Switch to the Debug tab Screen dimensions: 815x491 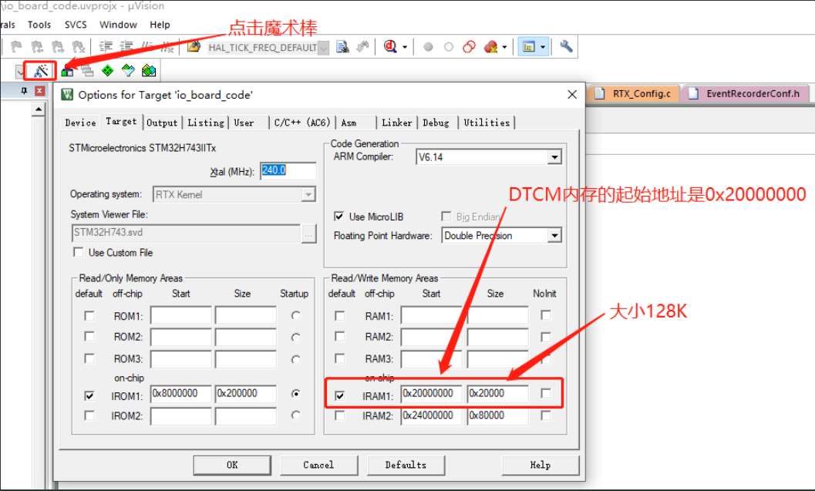[436, 122]
